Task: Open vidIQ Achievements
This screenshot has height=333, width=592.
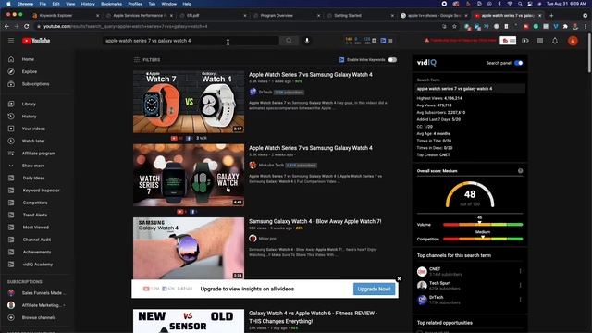Action: (x=37, y=252)
